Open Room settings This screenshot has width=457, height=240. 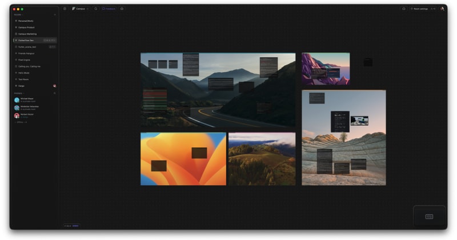pos(419,9)
